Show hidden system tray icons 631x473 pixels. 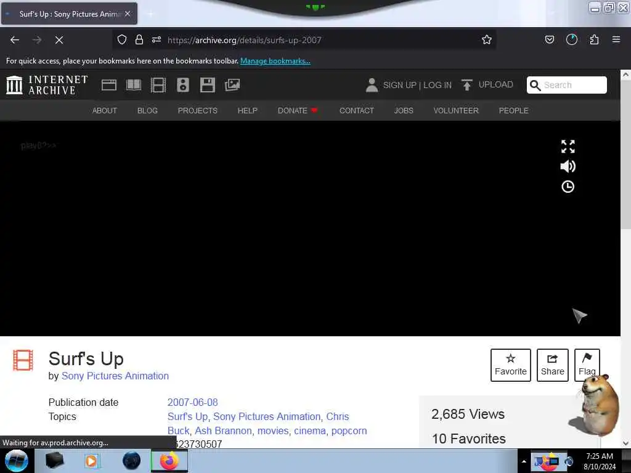coord(524,461)
